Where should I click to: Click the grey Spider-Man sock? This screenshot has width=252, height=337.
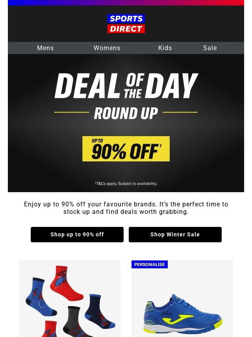(78, 320)
